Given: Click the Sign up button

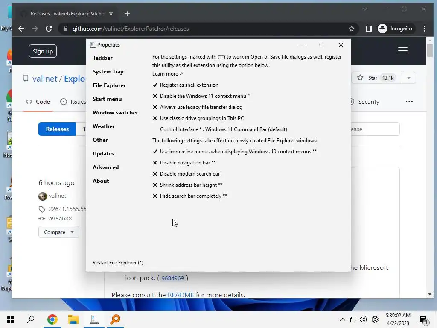Looking at the screenshot, I should point(43,51).
